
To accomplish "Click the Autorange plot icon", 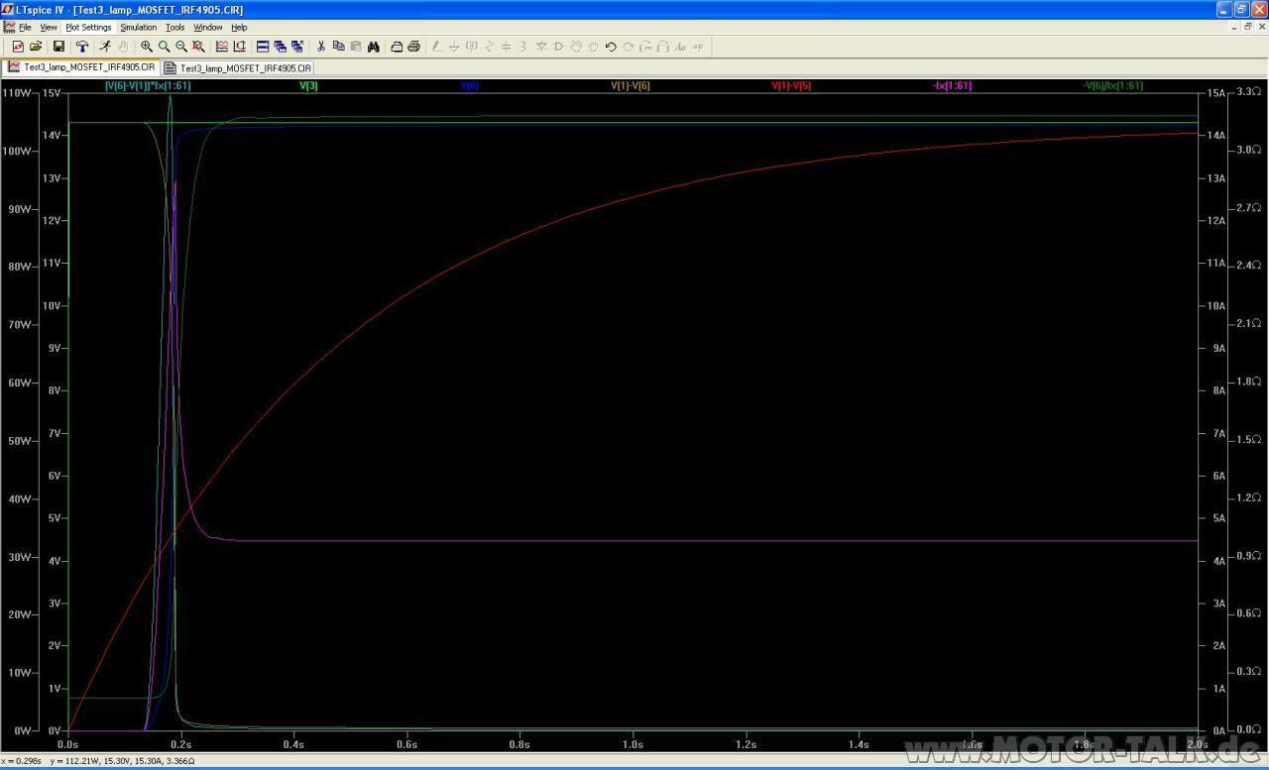I will point(222,47).
